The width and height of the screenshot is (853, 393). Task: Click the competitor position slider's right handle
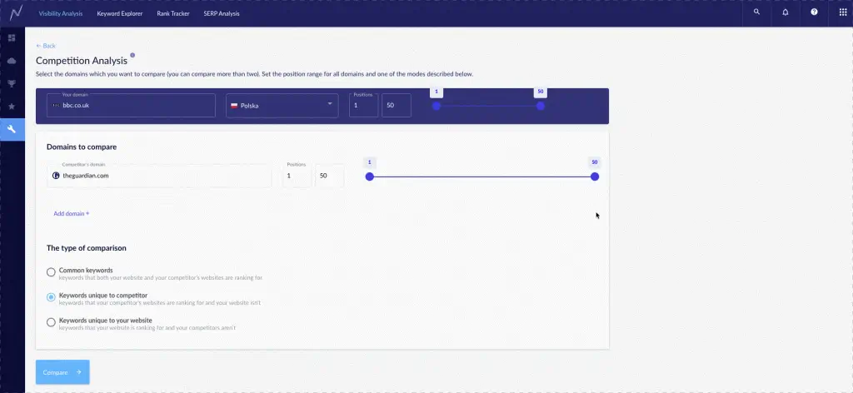click(595, 177)
